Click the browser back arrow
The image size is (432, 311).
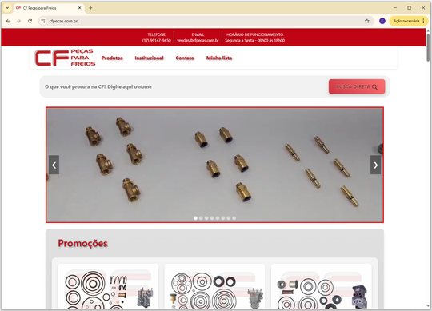[x=8, y=21]
